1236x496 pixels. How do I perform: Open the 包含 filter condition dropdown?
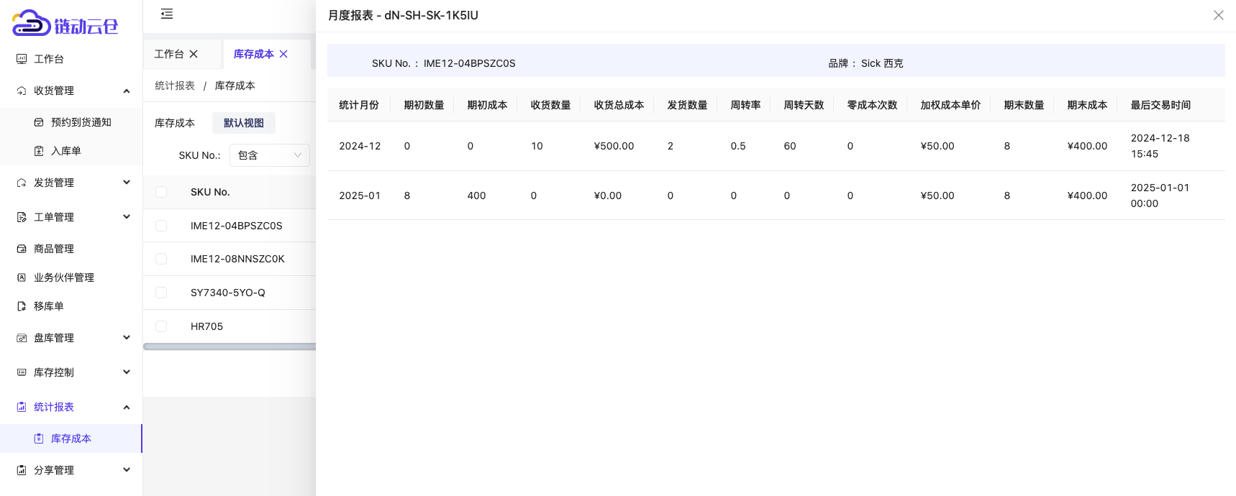click(270, 155)
